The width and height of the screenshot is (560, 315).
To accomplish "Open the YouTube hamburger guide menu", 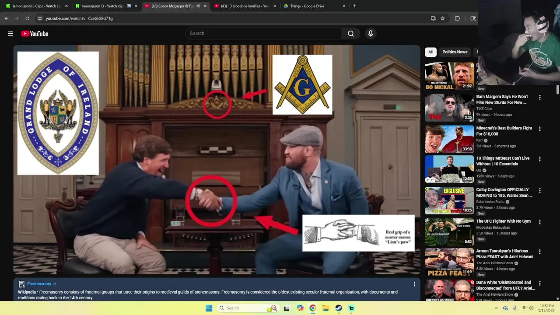I will [x=10, y=34].
